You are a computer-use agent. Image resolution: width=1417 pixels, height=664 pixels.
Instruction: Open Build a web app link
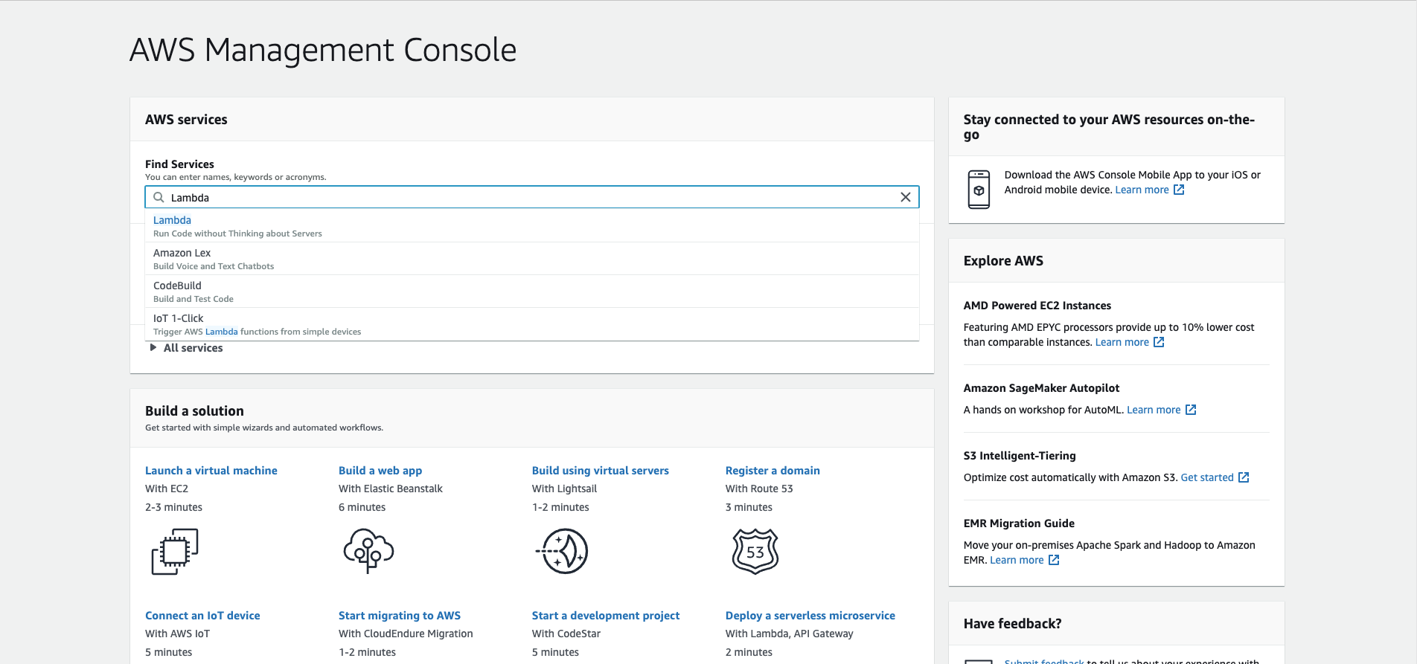pos(380,471)
